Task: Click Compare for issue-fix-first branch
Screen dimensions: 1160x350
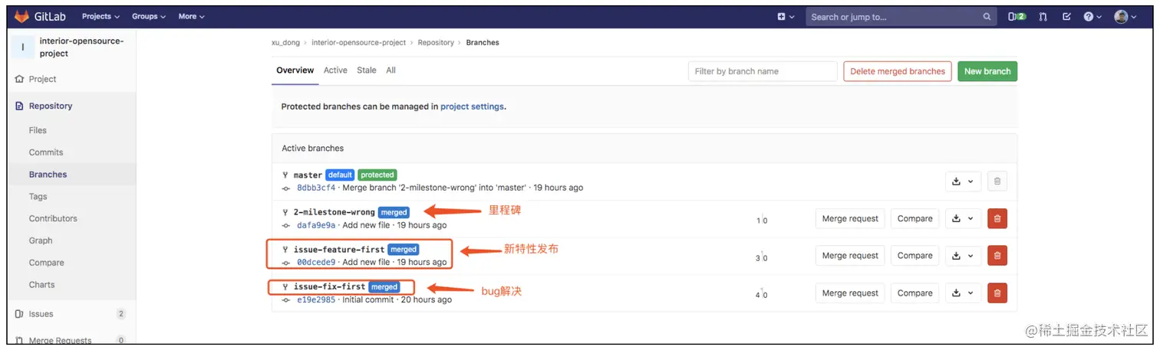Action: coord(915,293)
